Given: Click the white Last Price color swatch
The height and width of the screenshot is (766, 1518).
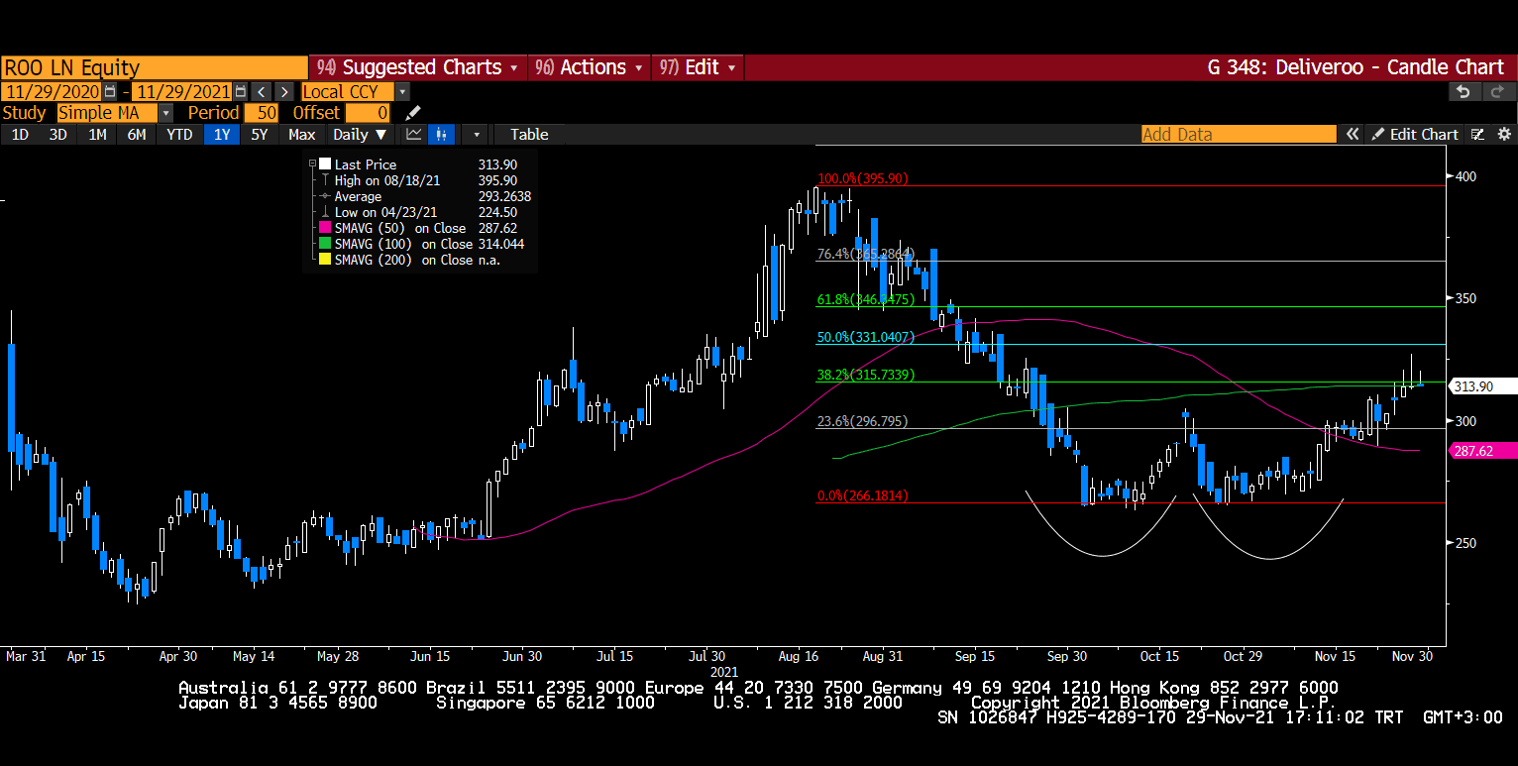Looking at the screenshot, I should 324,164.
